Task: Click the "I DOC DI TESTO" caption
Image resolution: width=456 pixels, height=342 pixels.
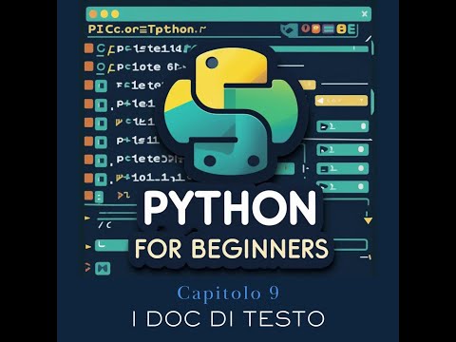Action: (228, 318)
